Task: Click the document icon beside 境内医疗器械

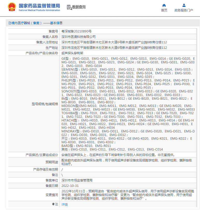Action: point(10,23)
